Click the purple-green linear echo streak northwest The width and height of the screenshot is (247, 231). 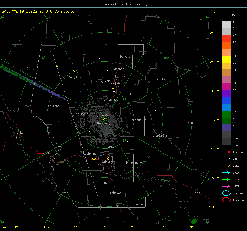pos(34,83)
